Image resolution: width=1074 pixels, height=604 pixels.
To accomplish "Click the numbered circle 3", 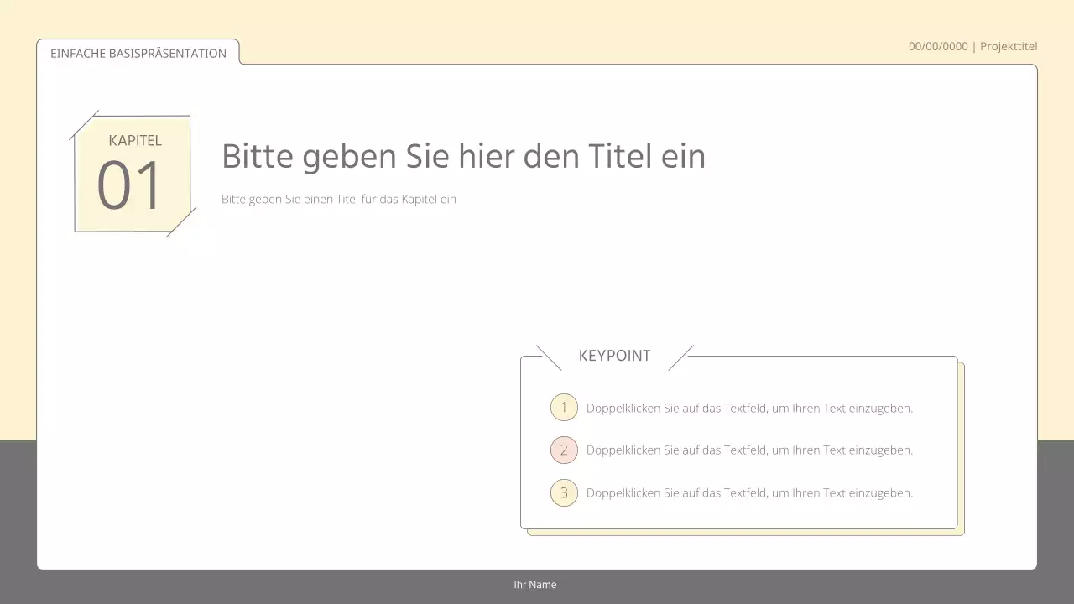I will (x=564, y=492).
